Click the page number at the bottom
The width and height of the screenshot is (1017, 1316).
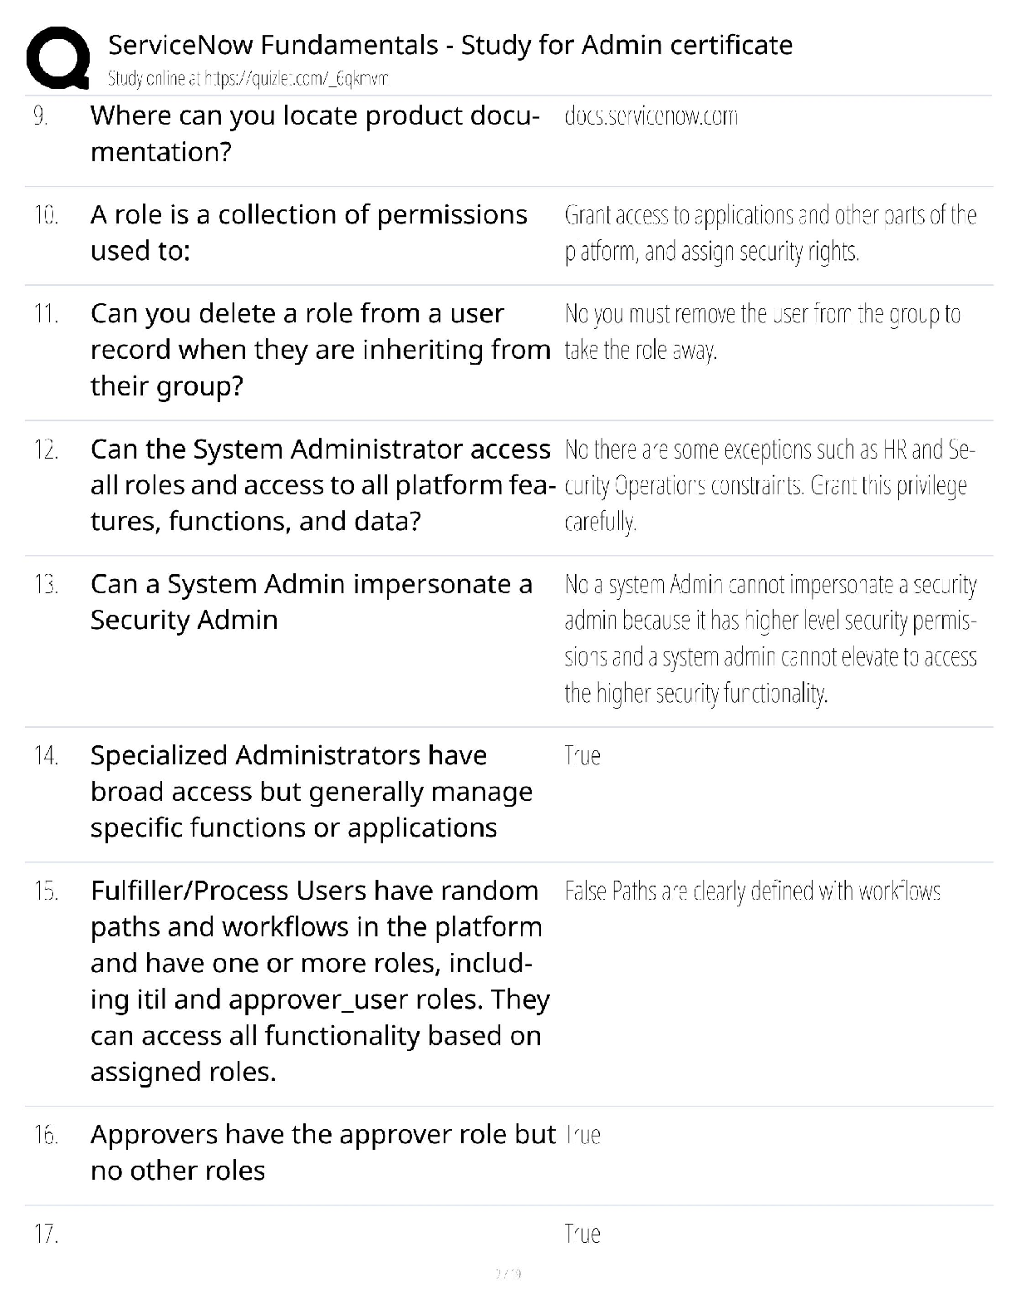508,1274
